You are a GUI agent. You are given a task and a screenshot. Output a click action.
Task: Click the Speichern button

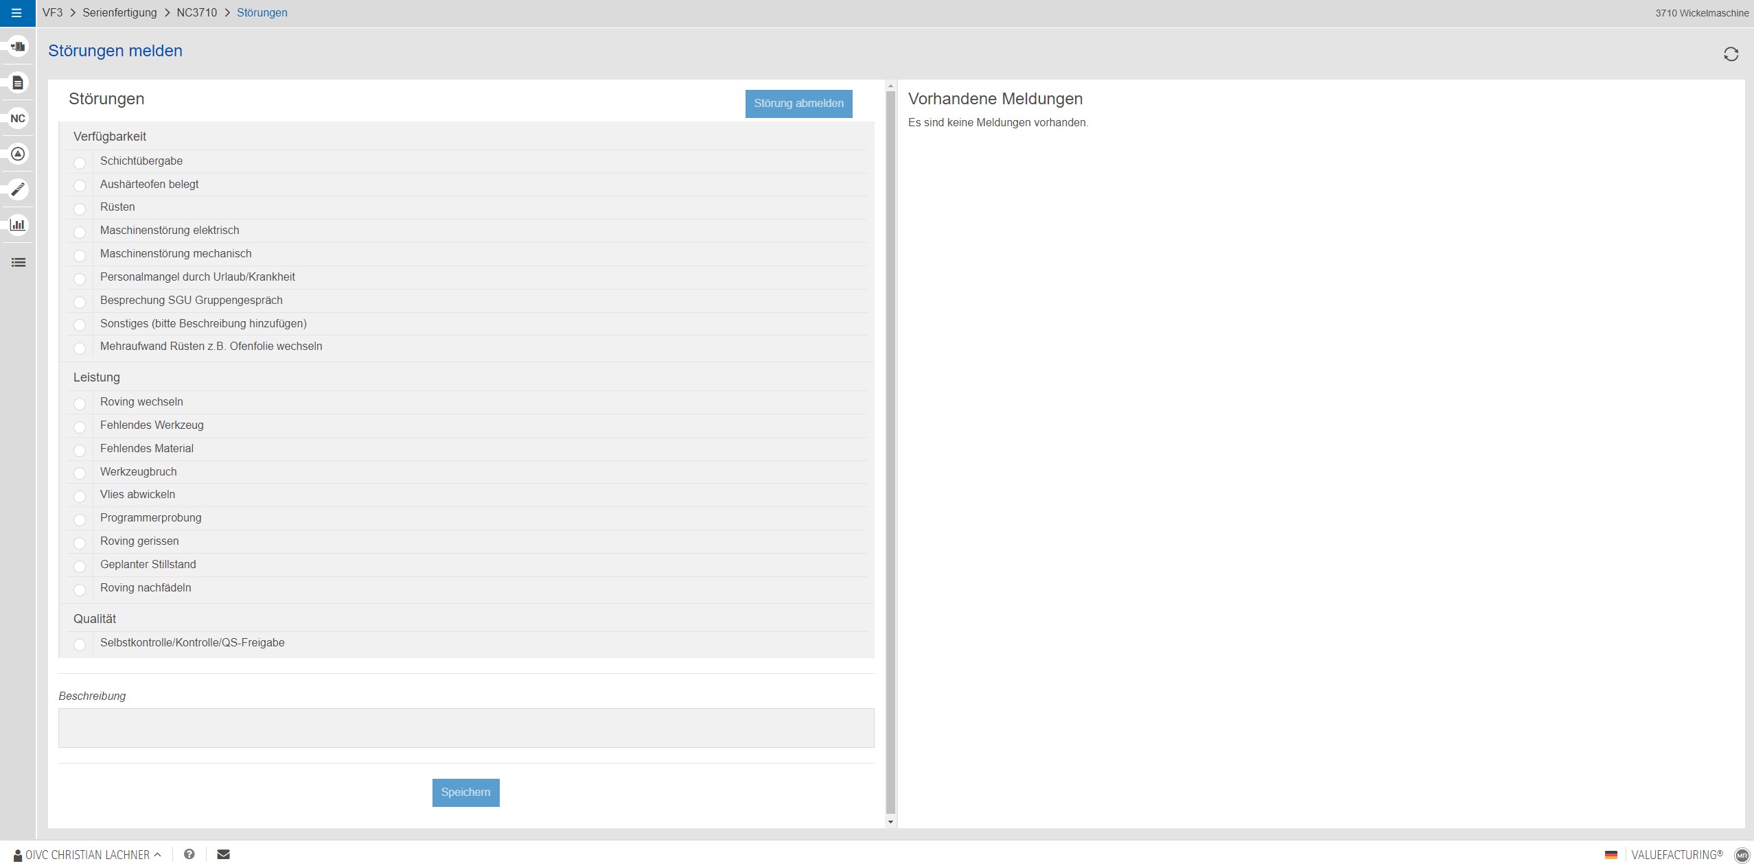tap(465, 793)
